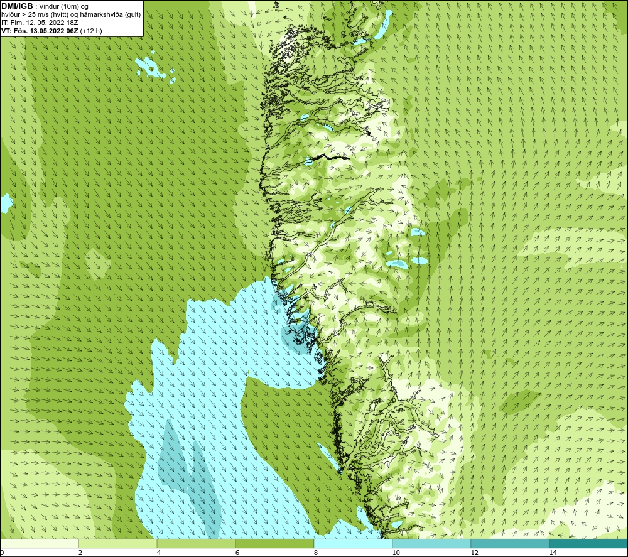Click the 6–8 m/s dark green scale segment

pos(275,544)
